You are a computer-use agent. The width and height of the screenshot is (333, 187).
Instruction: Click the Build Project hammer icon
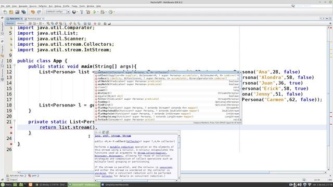[x=82, y=12]
